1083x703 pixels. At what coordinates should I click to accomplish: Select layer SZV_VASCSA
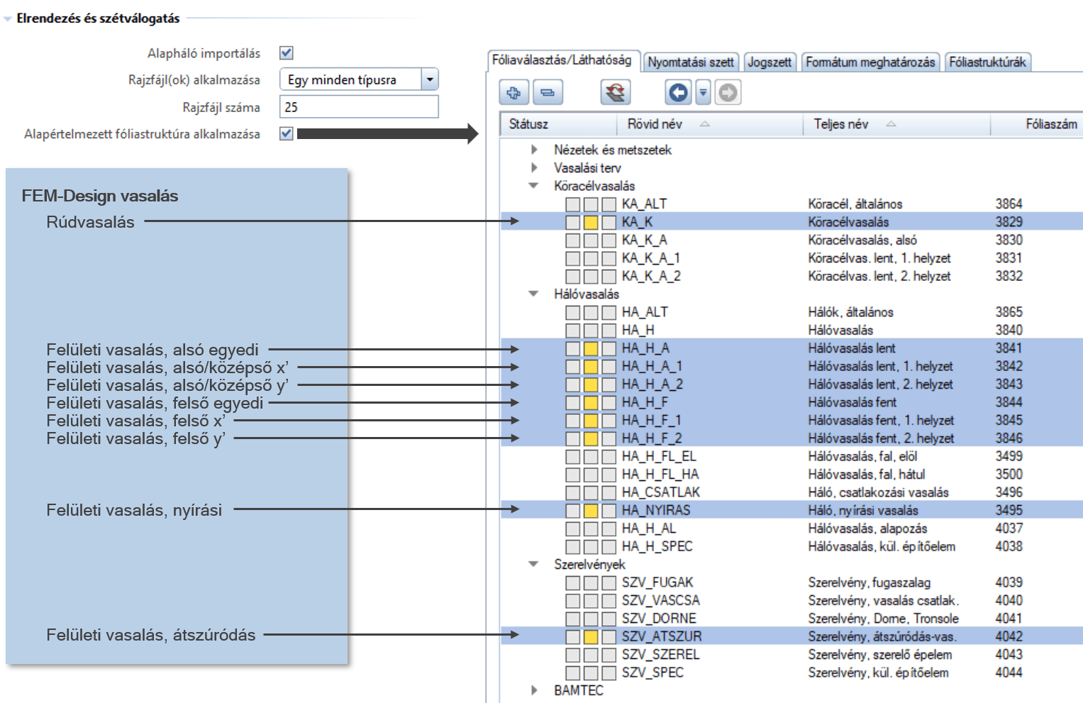pos(661,600)
